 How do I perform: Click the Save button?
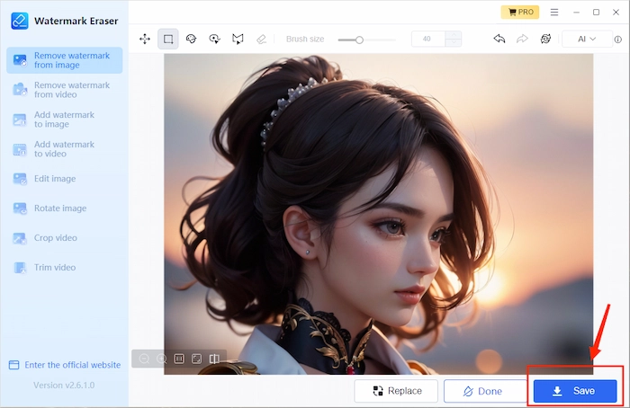coord(574,391)
